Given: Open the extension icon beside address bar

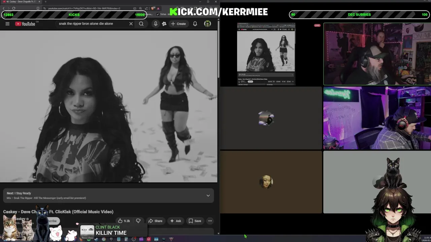Looking at the screenshot, I should pos(153,8).
